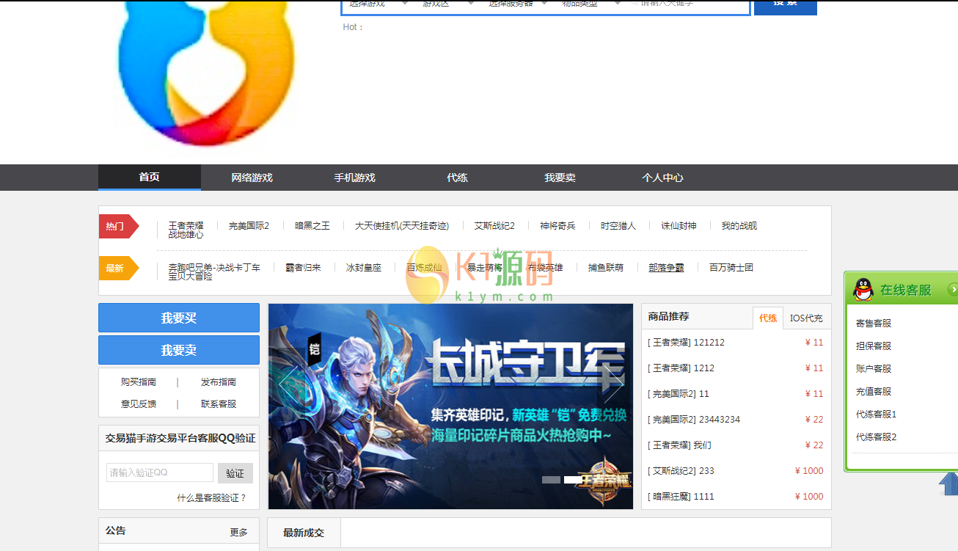Open 联系客服 link
Image resolution: width=958 pixels, height=551 pixels.
tap(219, 404)
